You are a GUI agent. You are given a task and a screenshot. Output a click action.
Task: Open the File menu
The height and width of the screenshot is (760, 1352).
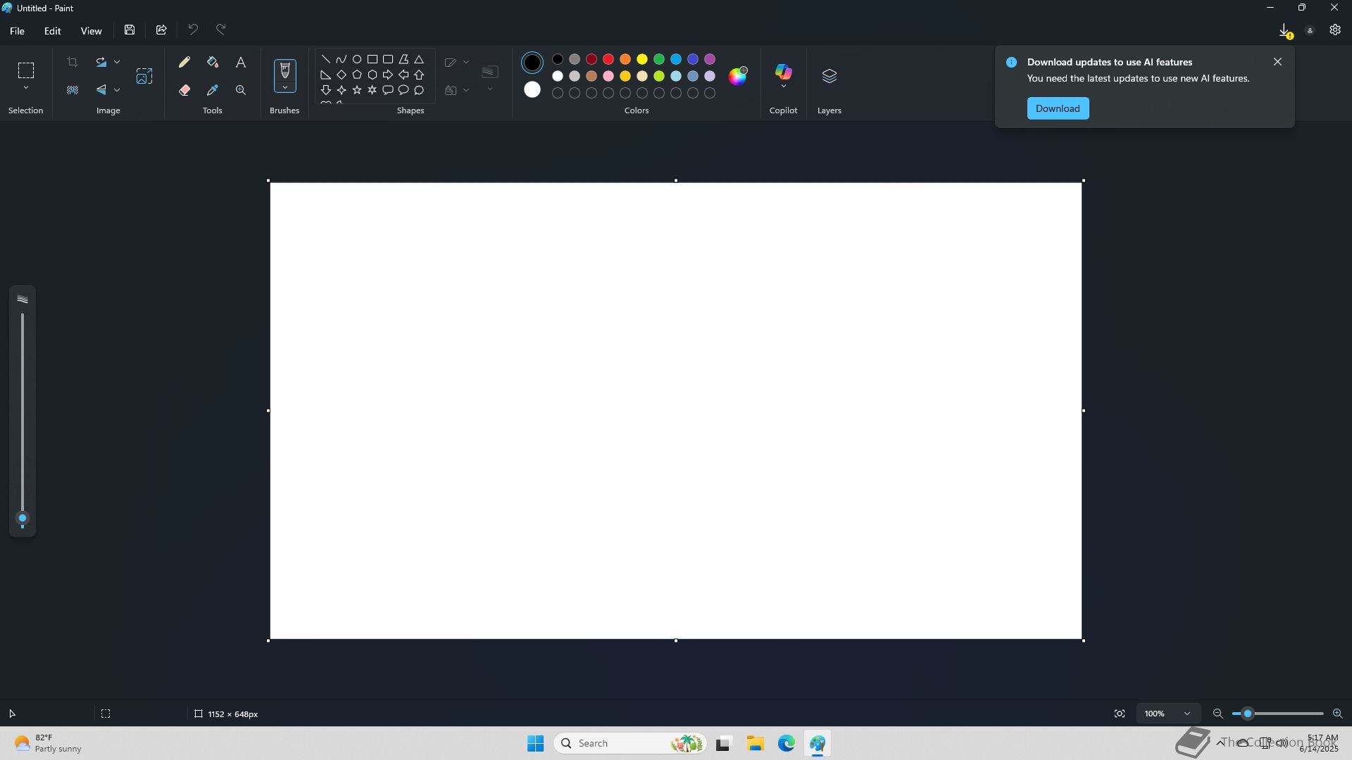pos(17,31)
